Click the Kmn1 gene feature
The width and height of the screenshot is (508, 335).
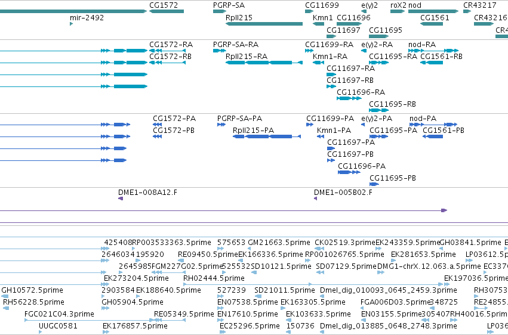pyautogui.click(x=319, y=24)
